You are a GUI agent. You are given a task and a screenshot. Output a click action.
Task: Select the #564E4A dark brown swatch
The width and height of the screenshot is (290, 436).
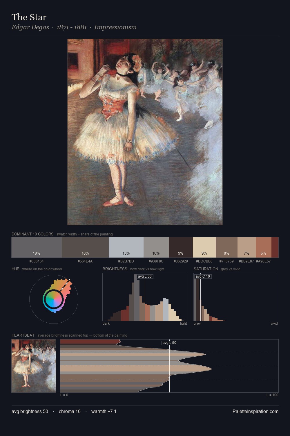85,247
